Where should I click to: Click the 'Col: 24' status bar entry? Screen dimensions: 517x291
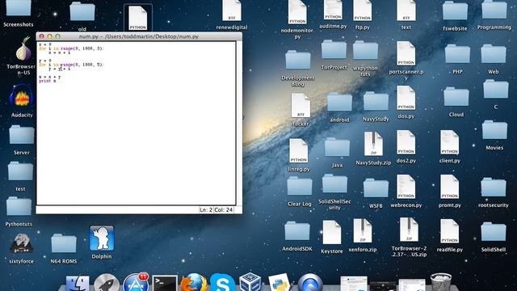pyautogui.click(x=224, y=210)
